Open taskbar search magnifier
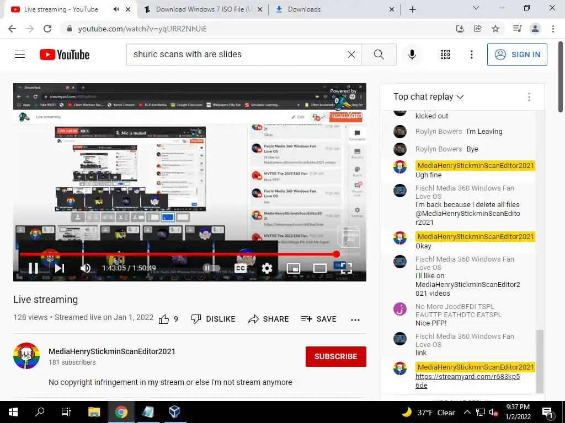565x423 pixels. point(40,412)
